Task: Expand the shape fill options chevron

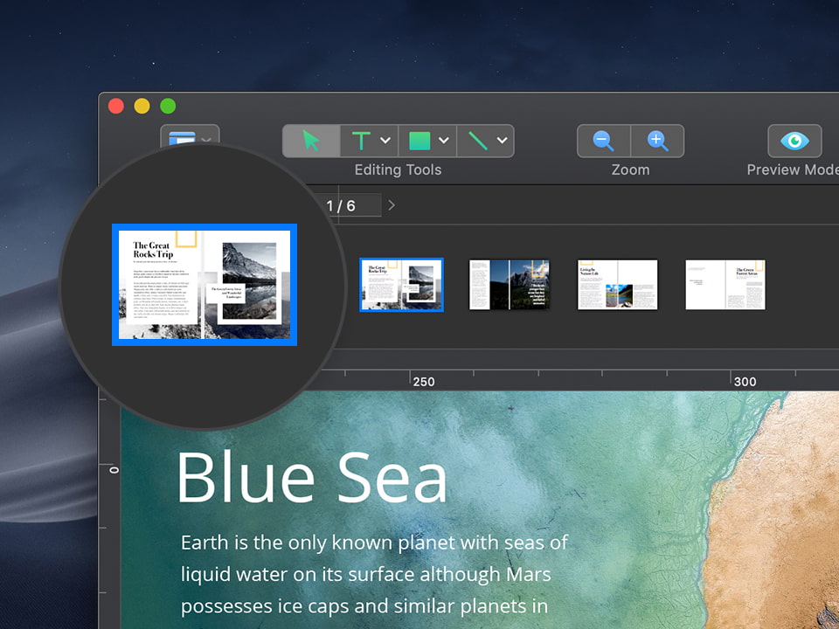Action: 442,141
